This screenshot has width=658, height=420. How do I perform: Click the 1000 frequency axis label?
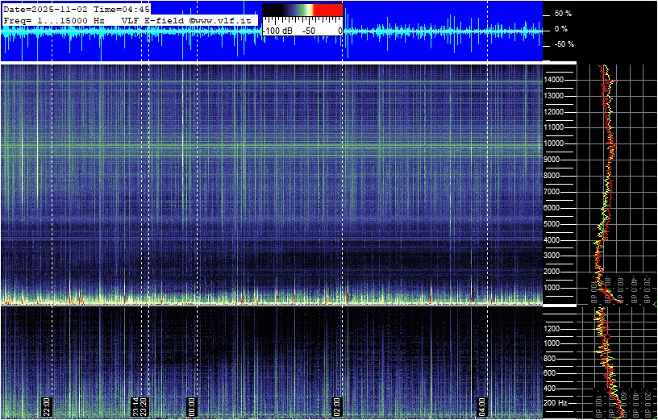pyautogui.click(x=556, y=287)
